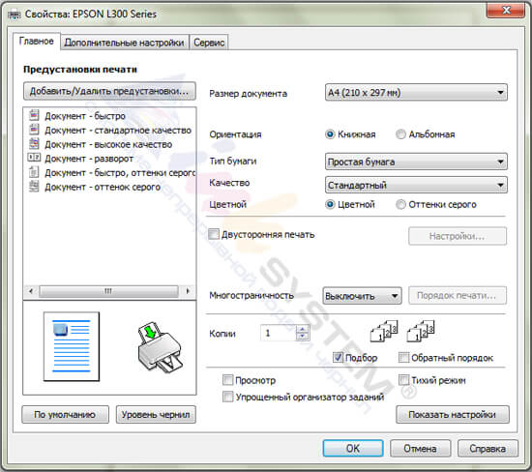Open the Качество dropdown list

416,185
